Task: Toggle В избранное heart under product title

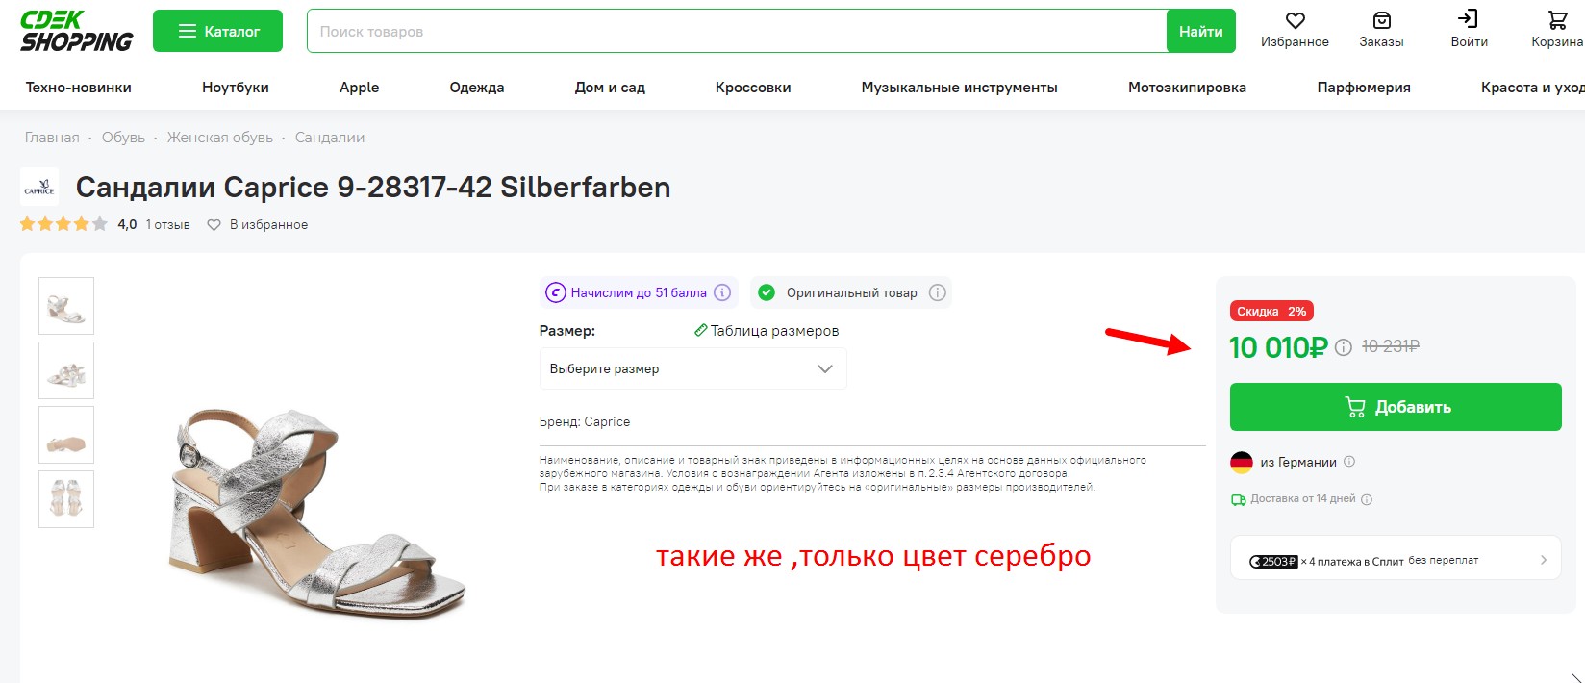Action: click(x=214, y=225)
